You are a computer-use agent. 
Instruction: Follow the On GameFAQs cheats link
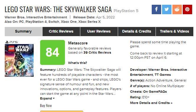click(155, 92)
